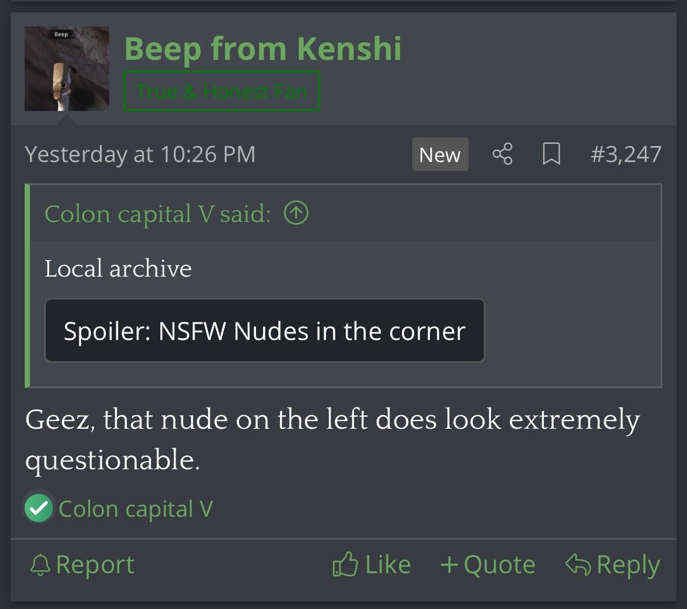Open the Beep from Kenshi profile link
Image resolution: width=687 pixels, height=609 pixels.
pyautogui.click(x=262, y=48)
